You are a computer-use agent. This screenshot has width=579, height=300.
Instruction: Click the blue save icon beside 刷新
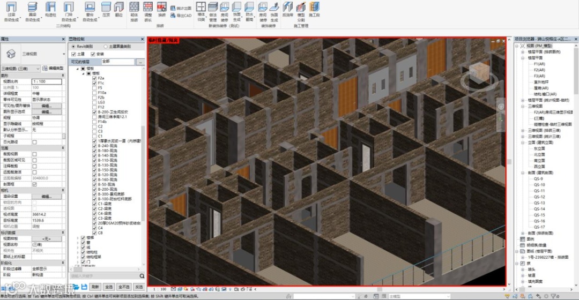(84, 287)
